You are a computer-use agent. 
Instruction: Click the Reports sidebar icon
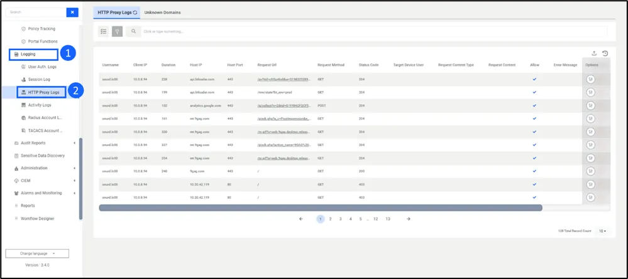tap(16, 206)
